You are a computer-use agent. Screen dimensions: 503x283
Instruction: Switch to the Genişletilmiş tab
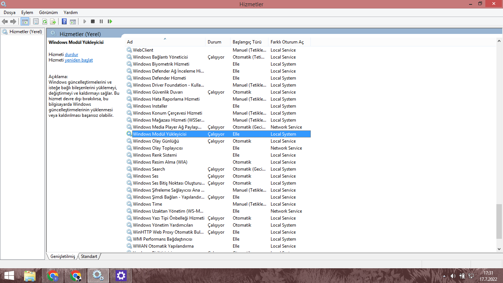[x=63, y=256]
